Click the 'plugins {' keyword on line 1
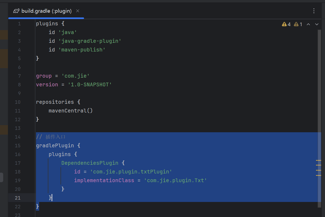The height and width of the screenshot is (217, 325). point(50,23)
